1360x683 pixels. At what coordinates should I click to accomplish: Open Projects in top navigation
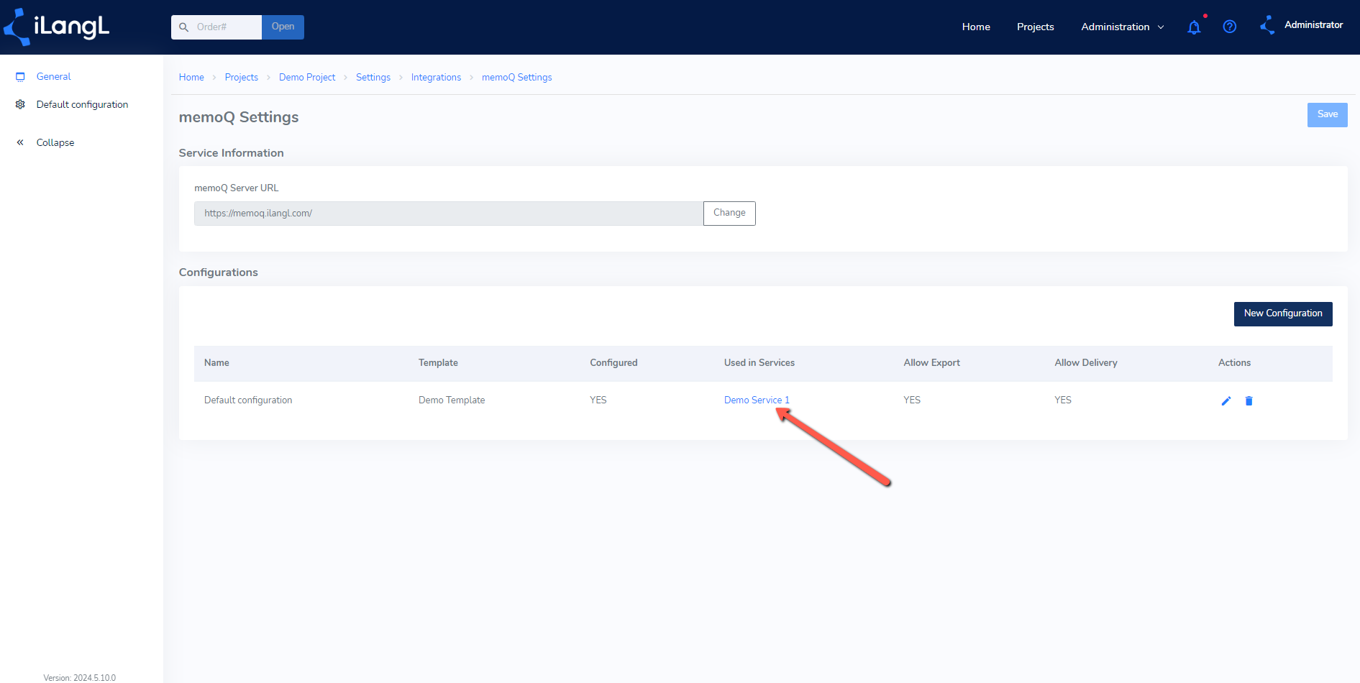(1035, 27)
